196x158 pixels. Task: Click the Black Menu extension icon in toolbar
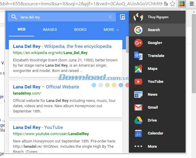182,4
